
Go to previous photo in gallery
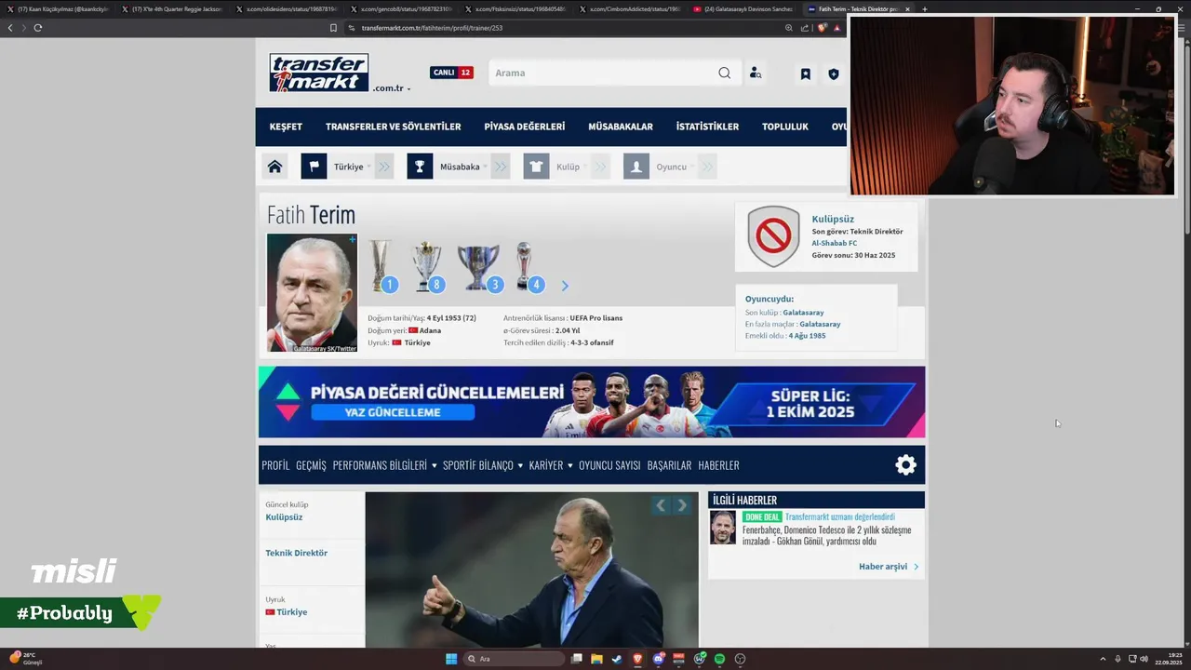[x=661, y=505]
